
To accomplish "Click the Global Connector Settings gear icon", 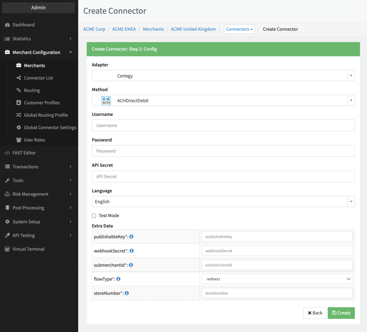I will tap(19, 127).
